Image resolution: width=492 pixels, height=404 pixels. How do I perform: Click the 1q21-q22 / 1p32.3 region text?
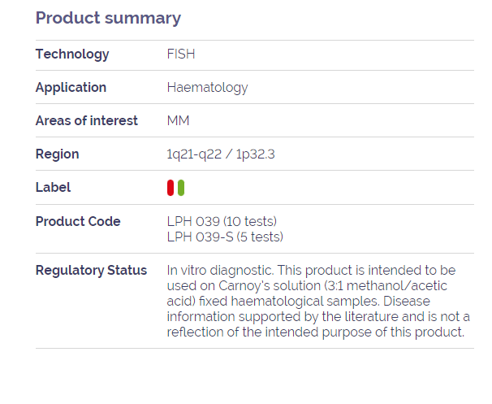[x=221, y=154]
